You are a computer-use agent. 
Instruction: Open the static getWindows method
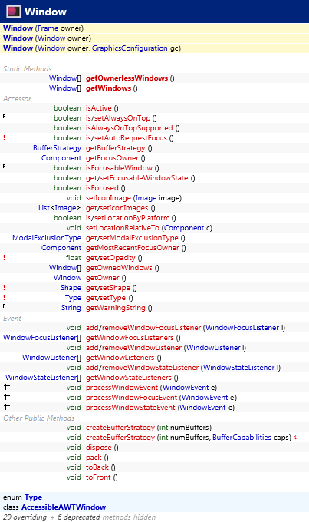tap(108, 88)
